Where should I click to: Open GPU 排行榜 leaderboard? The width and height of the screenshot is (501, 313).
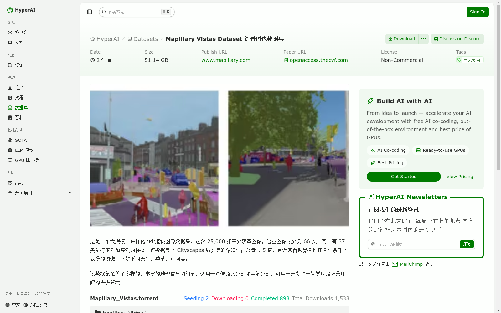(x=27, y=160)
